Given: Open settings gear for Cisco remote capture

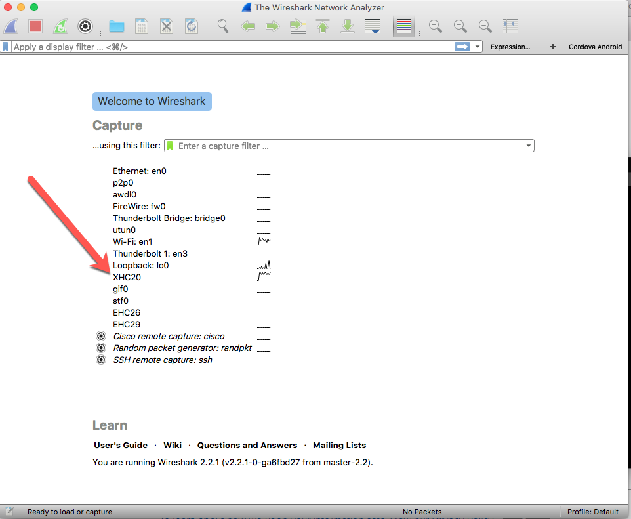Looking at the screenshot, I should pos(101,336).
